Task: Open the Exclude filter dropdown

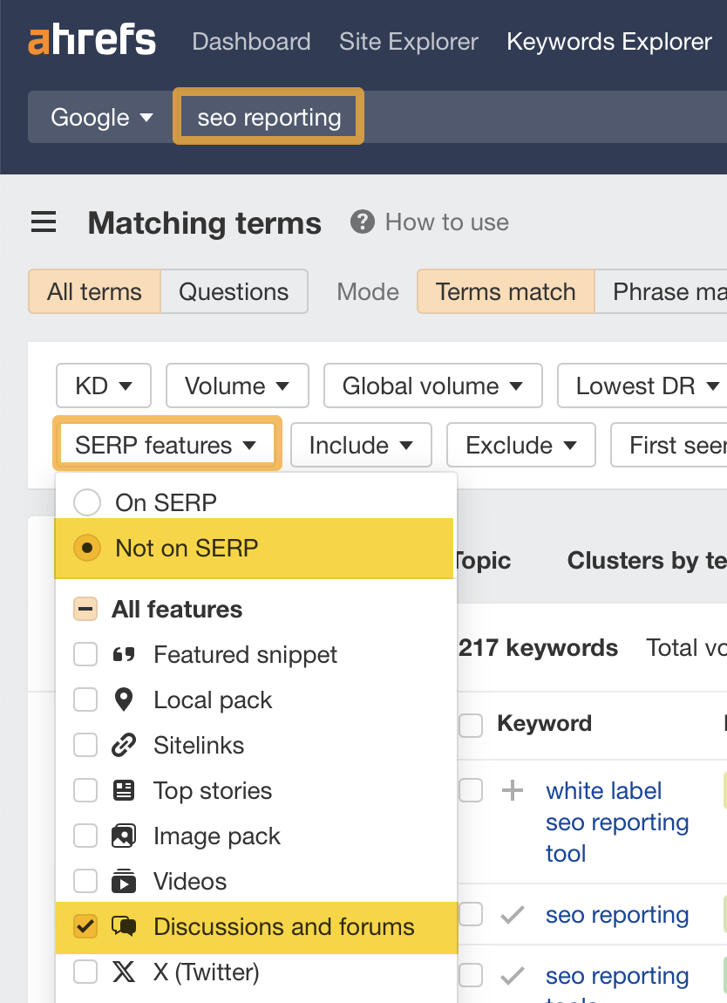Action: pyautogui.click(x=520, y=445)
